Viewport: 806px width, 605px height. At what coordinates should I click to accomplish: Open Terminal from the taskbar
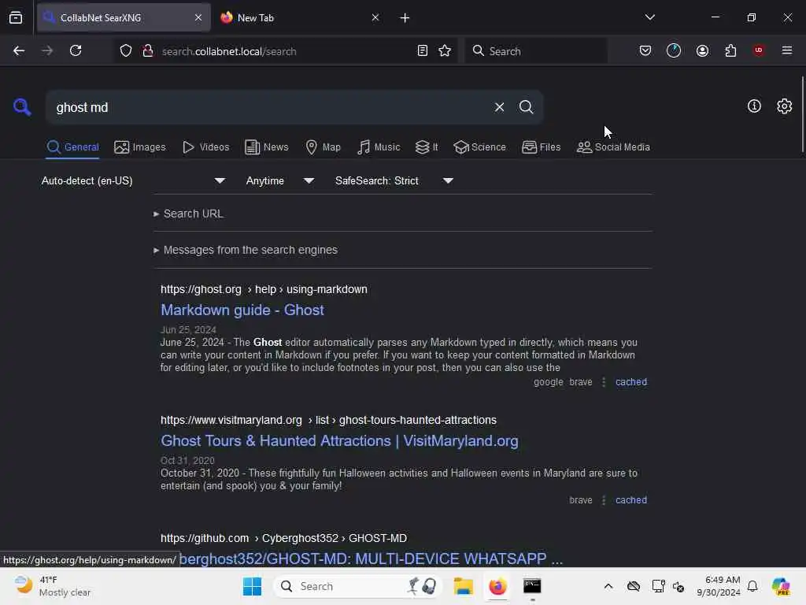coord(532,586)
